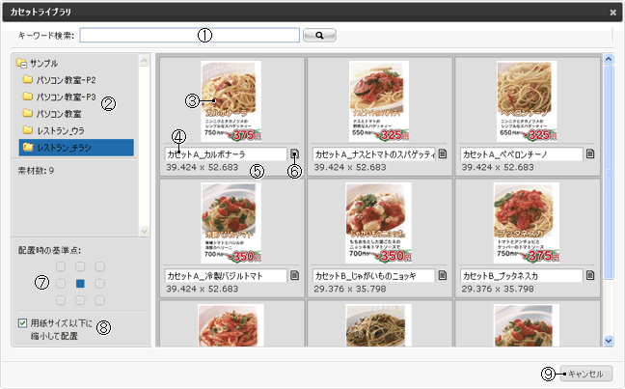
Task: Set anchor point to top-center
Action: (80, 266)
